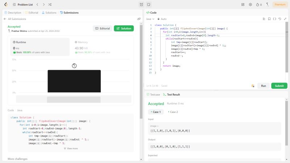This screenshot has width=290, height=163.
Task: Toggle the editor fullscreen icon
Action: pyautogui.click(x=285, y=19)
